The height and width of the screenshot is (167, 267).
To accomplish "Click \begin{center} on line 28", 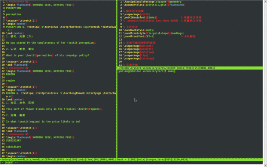I will click(17, 90).
